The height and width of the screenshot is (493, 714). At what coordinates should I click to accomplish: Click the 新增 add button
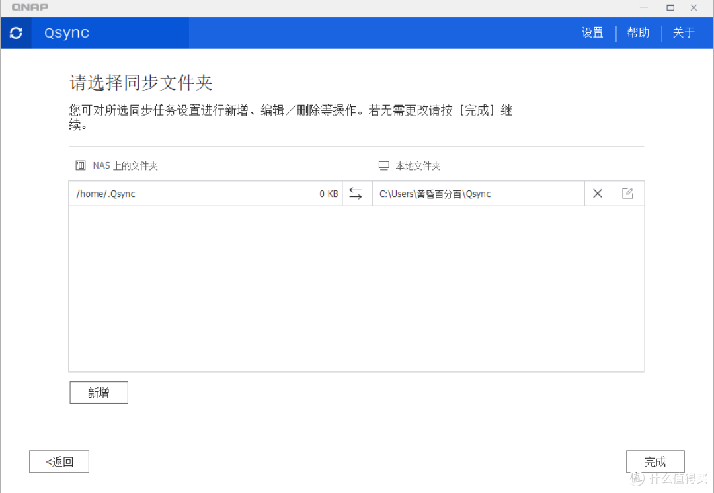click(x=99, y=393)
